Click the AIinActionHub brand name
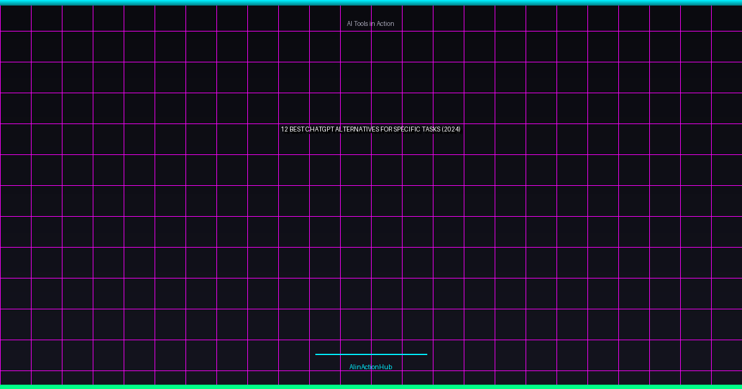This screenshot has width=742, height=389. point(370,367)
